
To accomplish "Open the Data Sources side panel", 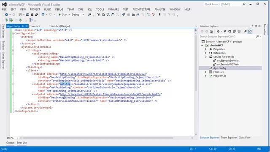I will tap(3, 31).
